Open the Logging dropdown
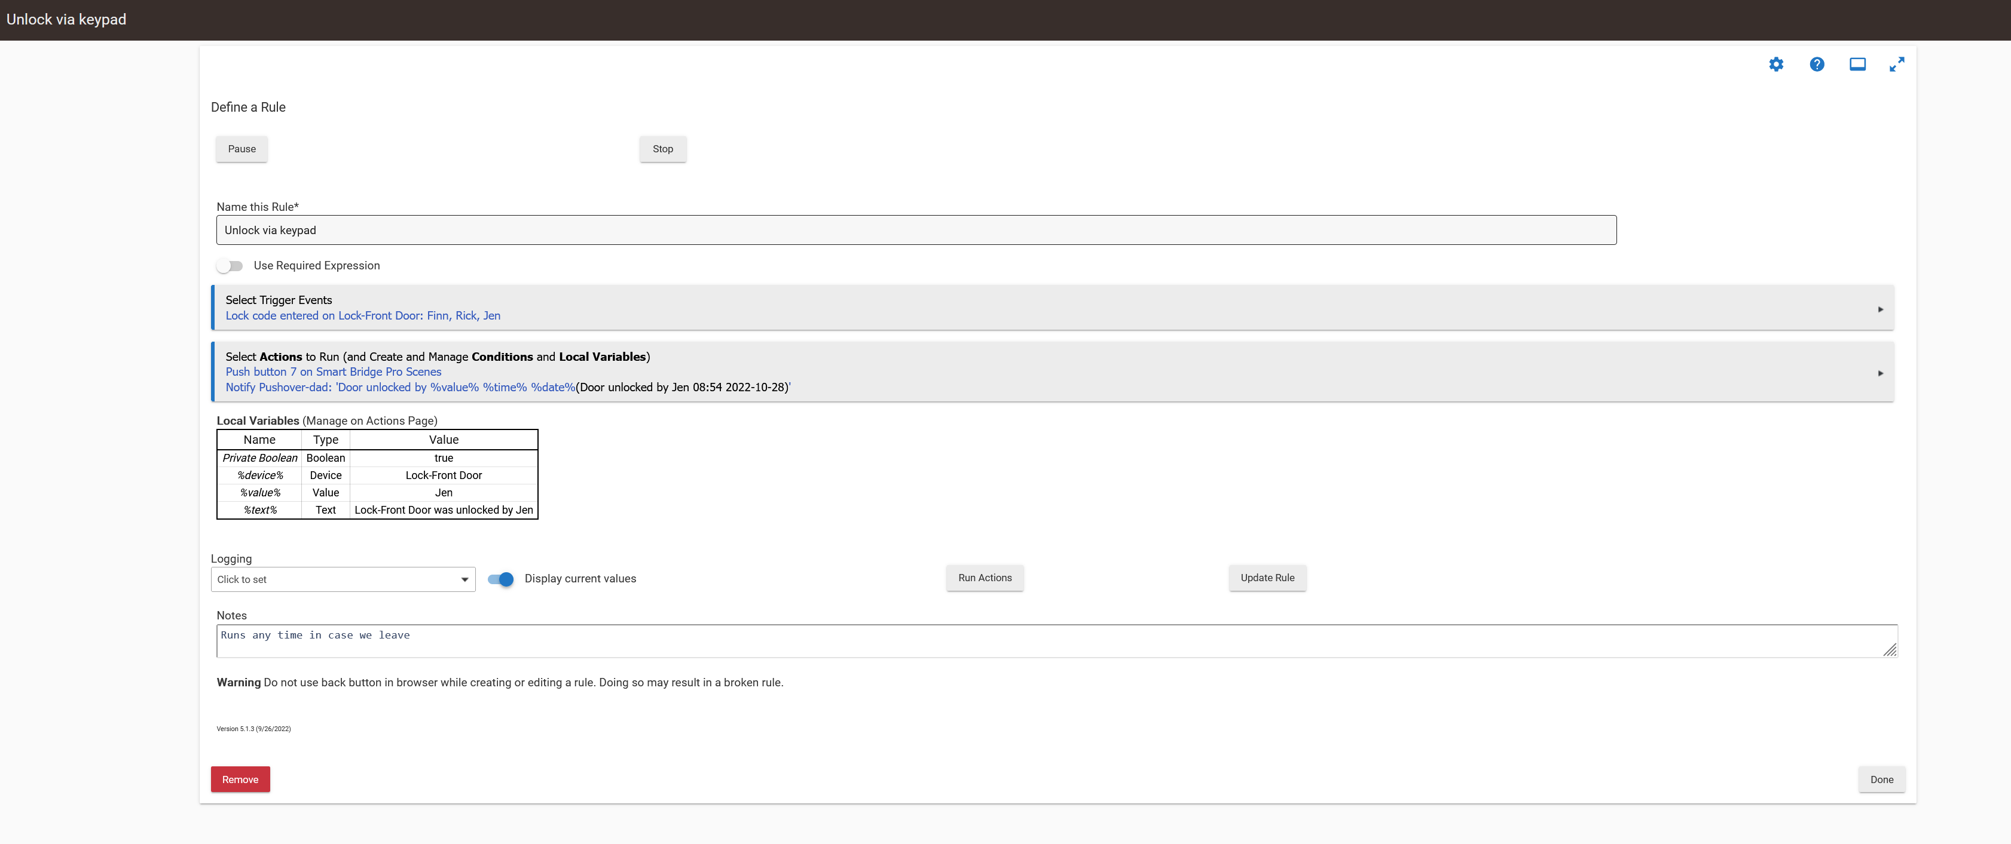This screenshot has height=844, width=2011. click(343, 579)
